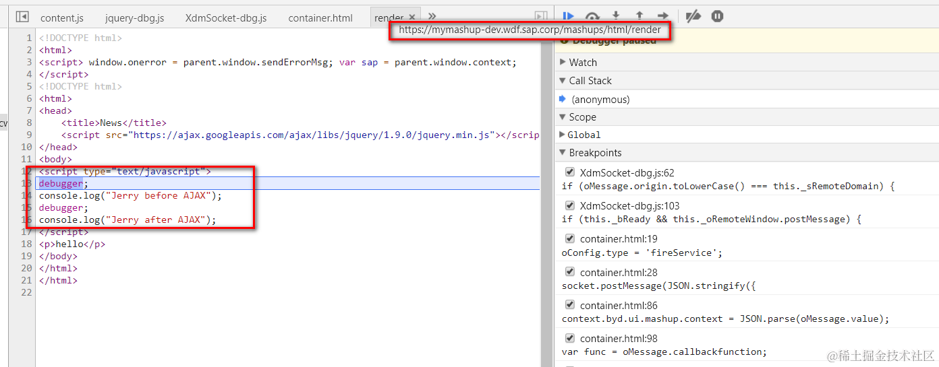
Task: Deactivate all breakpoints
Action: [693, 16]
